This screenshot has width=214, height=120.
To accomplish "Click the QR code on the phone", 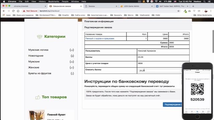I will pos(197,89).
